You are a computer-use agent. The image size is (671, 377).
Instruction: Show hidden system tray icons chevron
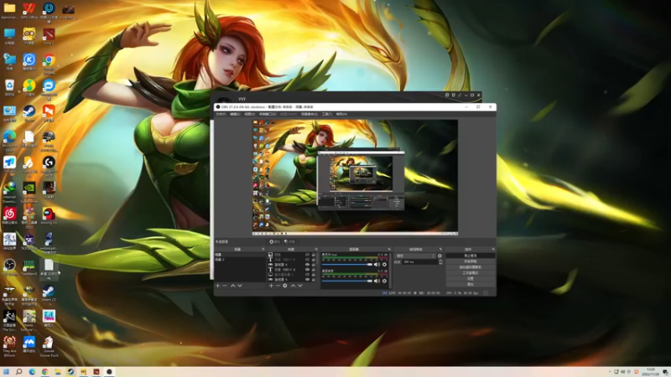pos(610,371)
